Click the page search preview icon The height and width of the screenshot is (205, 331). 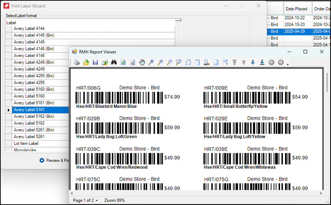(x=132, y=62)
